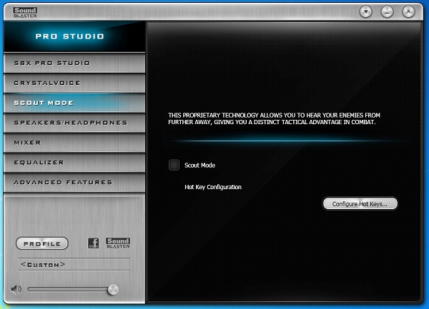This screenshot has height=309, width=429.
Task: Enable the Scout Mode checkbox
Action: click(174, 165)
